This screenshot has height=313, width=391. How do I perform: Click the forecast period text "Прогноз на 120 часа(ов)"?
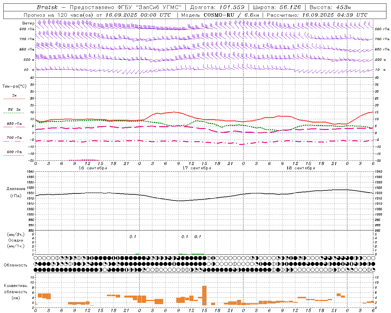[59, 15]
